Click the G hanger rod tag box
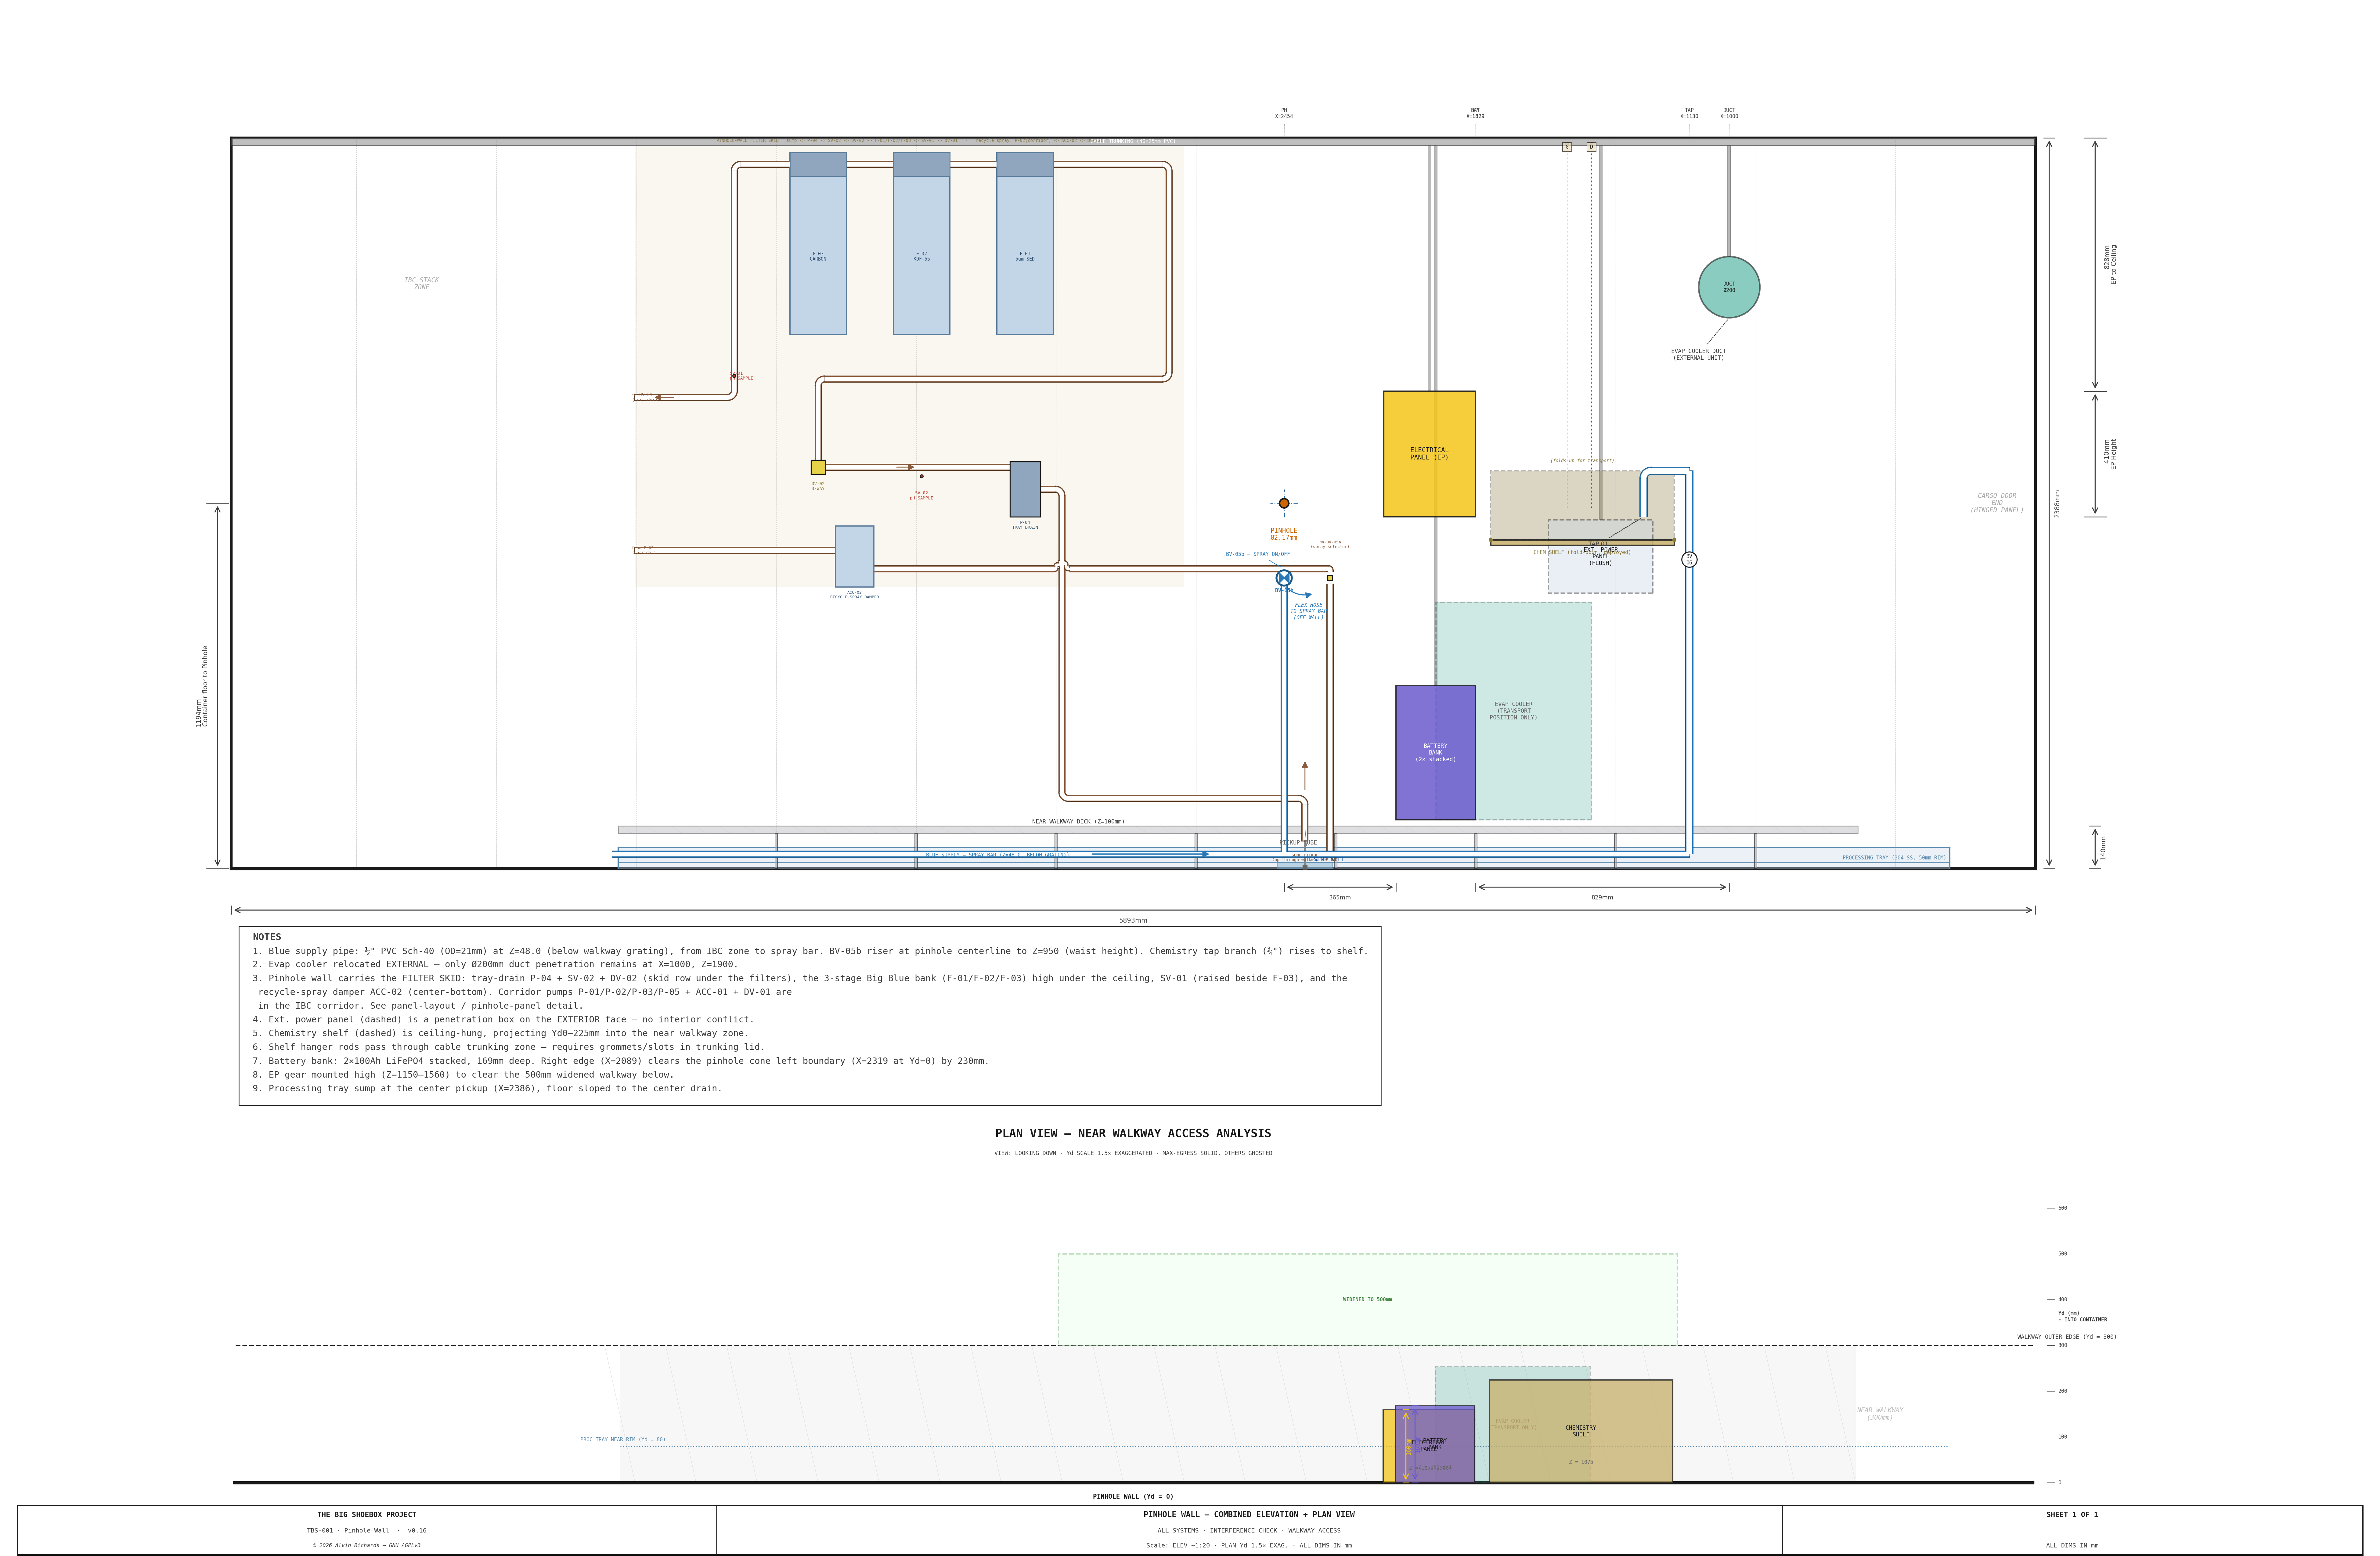This screenshot has width=2380, height=1556. tap(1567, 147)
